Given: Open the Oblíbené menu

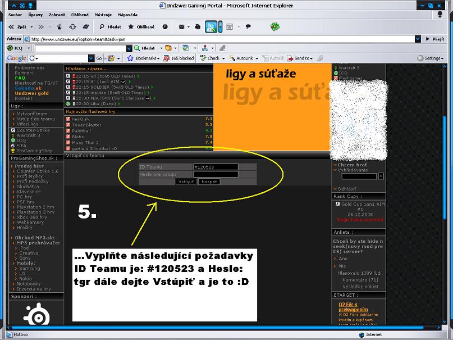Looking at the screenshot, I should pyautogui.click(x=80, y=15).
